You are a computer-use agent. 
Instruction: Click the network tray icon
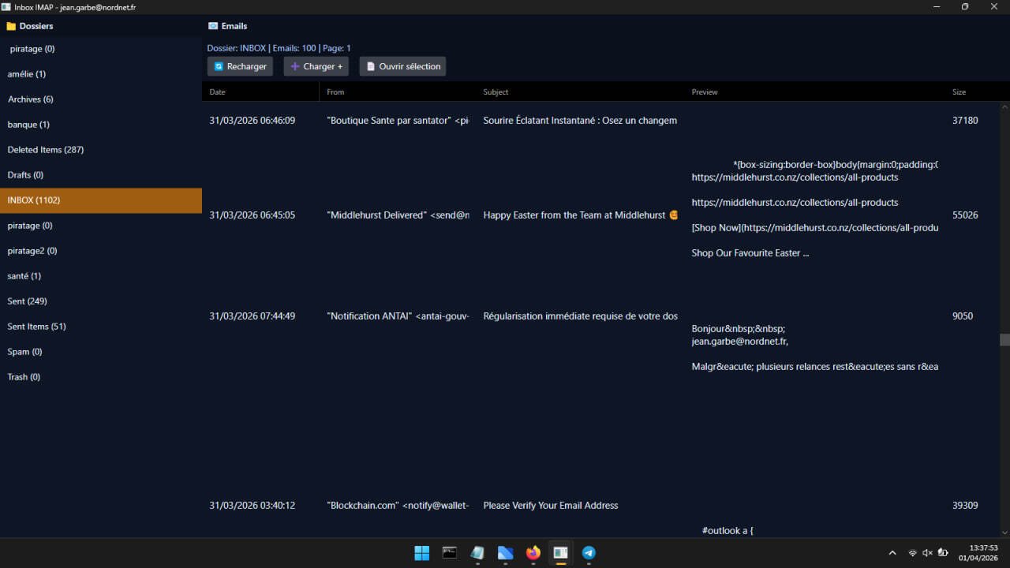(x=913, y=553)
